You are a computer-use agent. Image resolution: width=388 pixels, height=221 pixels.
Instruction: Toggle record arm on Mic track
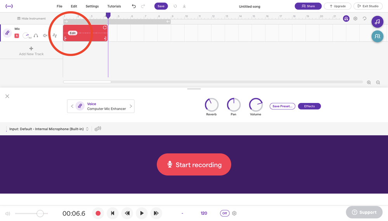point(17,36)
